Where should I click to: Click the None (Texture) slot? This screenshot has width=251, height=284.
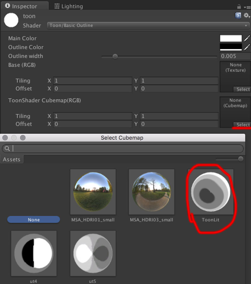235,77
